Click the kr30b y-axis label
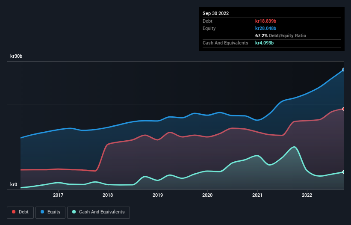The image size is (351, 225). [x=16, y=56]
